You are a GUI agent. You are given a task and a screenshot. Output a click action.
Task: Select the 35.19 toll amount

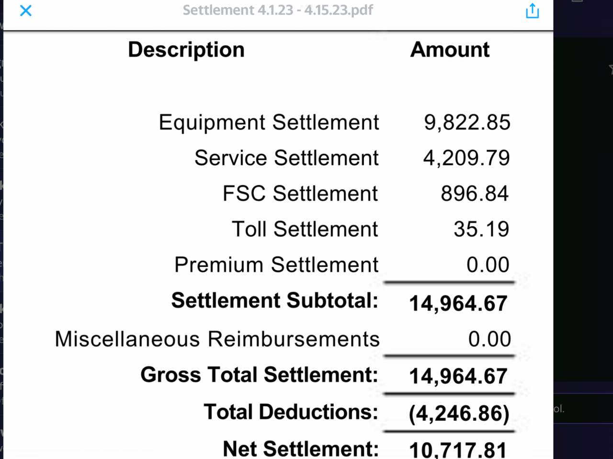481,229
